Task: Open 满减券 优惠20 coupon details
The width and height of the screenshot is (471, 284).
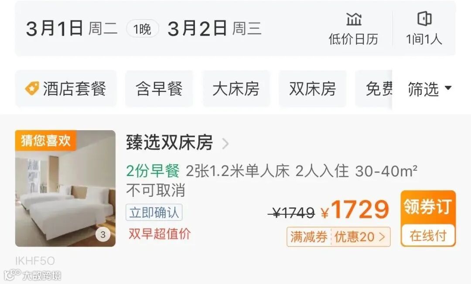Action: [338, 237]
